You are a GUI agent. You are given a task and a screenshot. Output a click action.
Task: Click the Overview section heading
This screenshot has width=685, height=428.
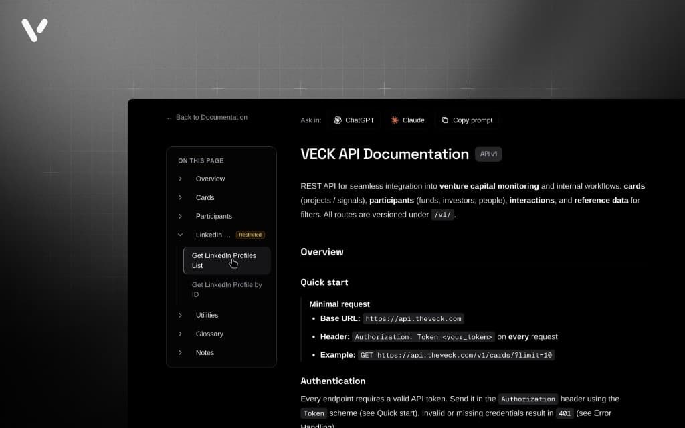[x=322, y=252]
